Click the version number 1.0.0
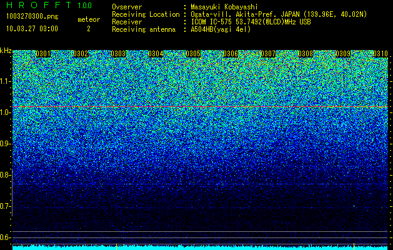Screen dimensions: 393x250 [85, 6]
